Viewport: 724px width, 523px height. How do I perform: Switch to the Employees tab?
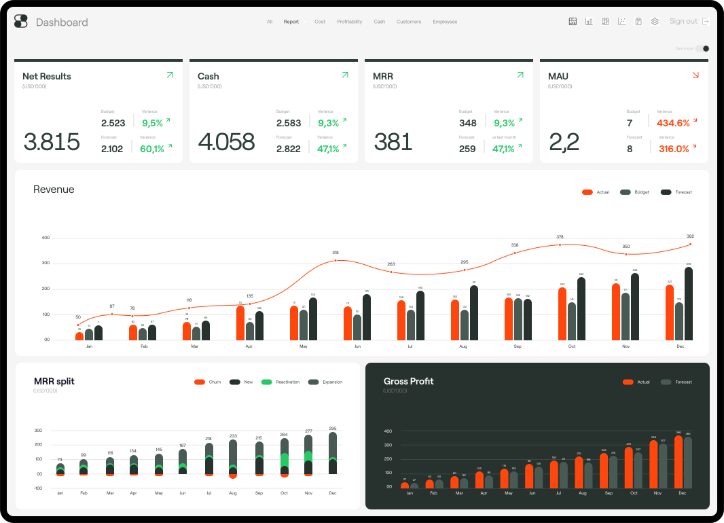(445, 22)
